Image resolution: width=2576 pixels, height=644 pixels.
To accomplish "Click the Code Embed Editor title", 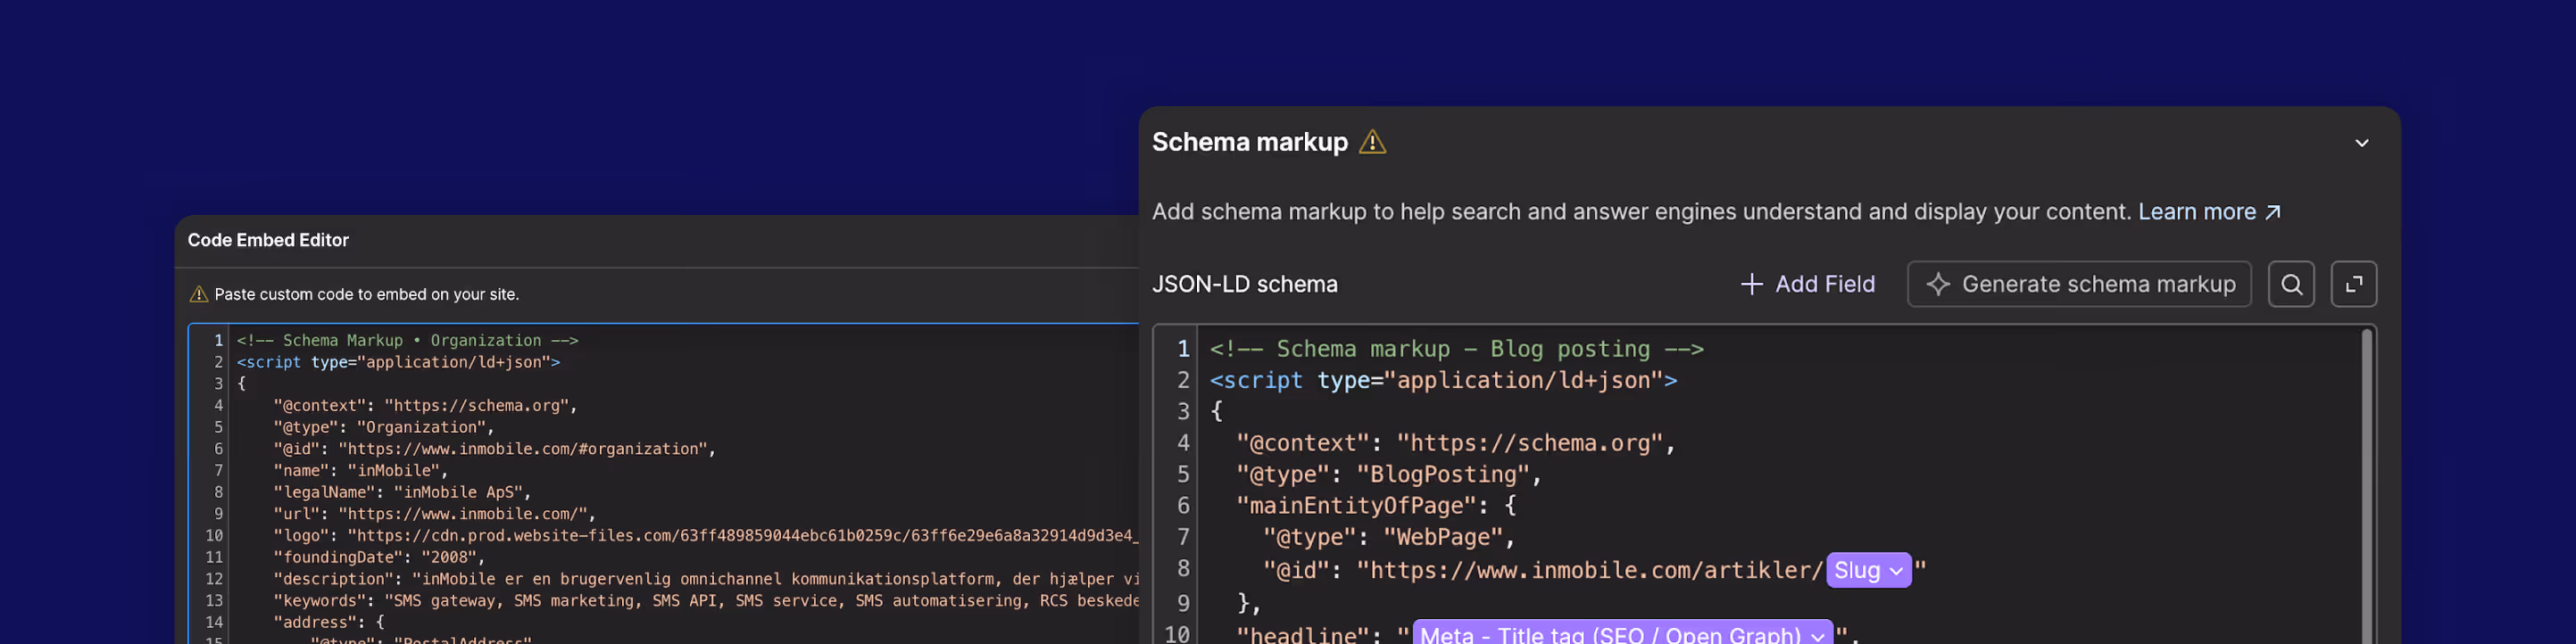I will click(268, 240).
